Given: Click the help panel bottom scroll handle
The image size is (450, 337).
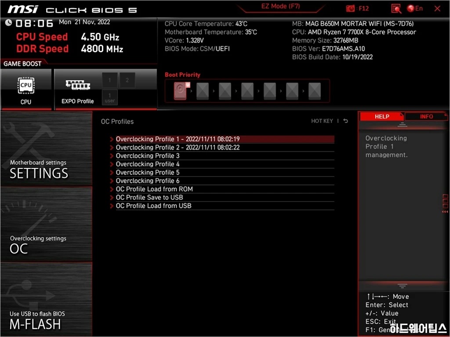Looking at the screenshot, I should point(402,286).
